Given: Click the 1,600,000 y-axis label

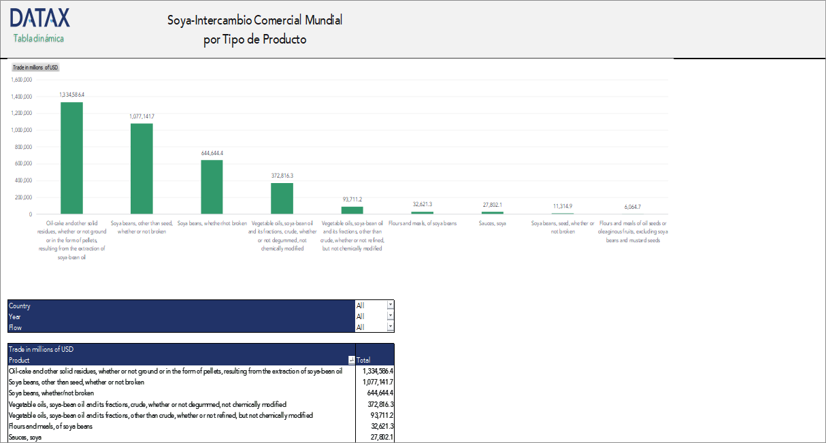Looking at the screenshot, I should 21,80.
